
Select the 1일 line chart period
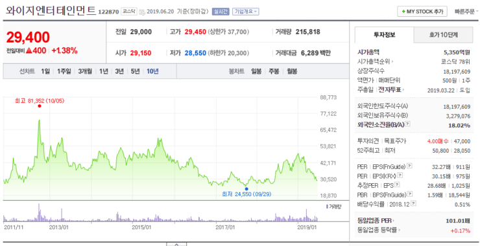45,71
